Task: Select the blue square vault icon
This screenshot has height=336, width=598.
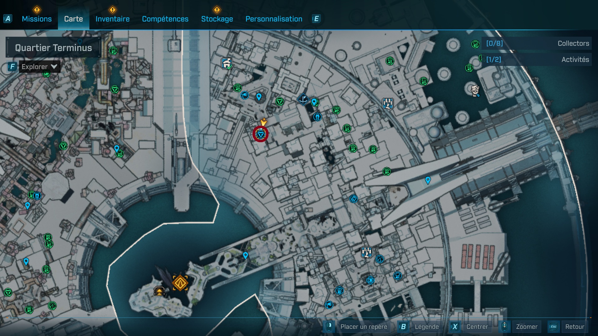Action: tap(370, 280)
